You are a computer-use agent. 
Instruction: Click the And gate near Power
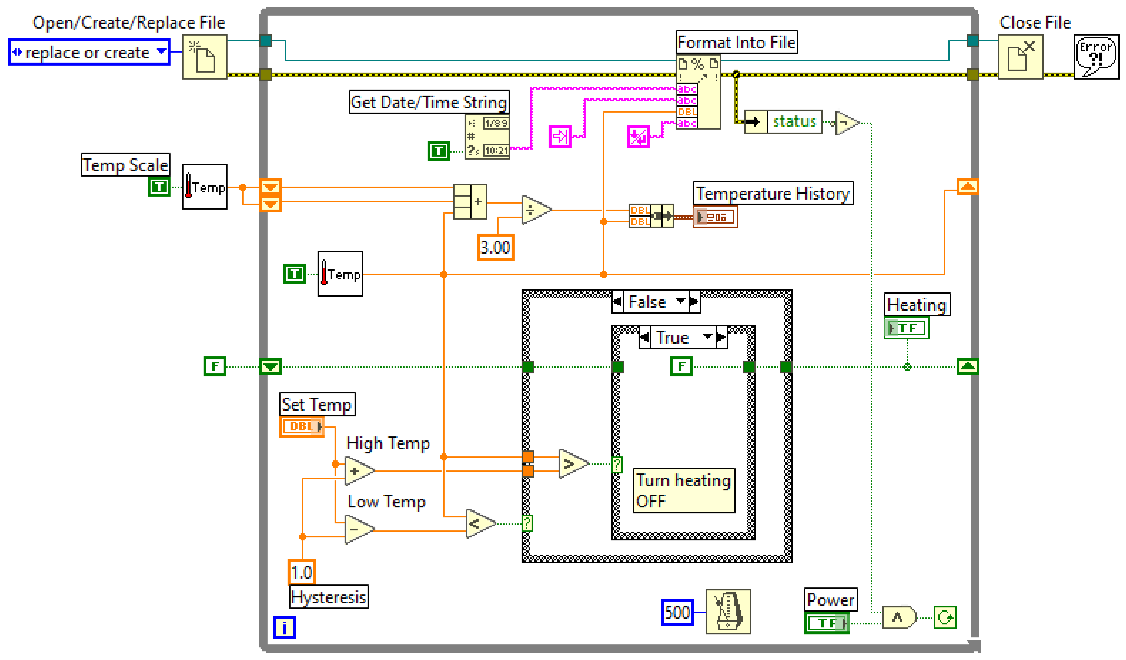pos(899,618)
